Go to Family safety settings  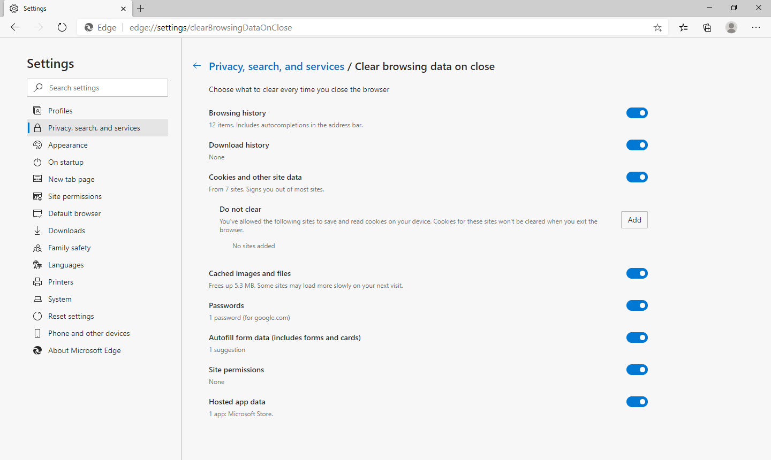[x=97, y=248]
